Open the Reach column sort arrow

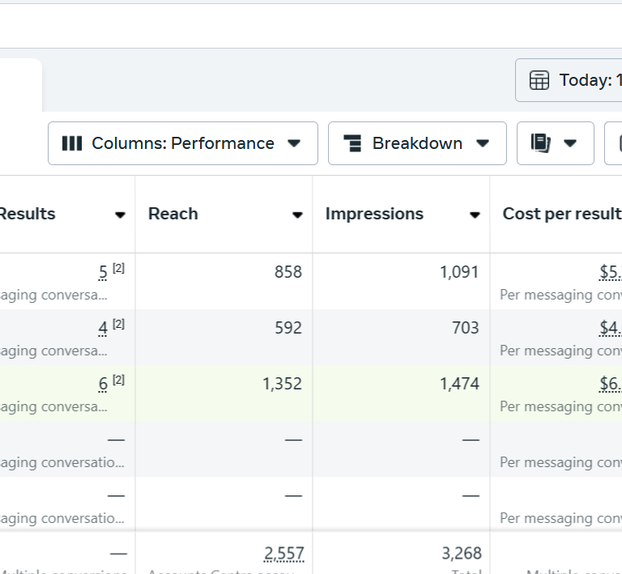(x=297, y=215)
